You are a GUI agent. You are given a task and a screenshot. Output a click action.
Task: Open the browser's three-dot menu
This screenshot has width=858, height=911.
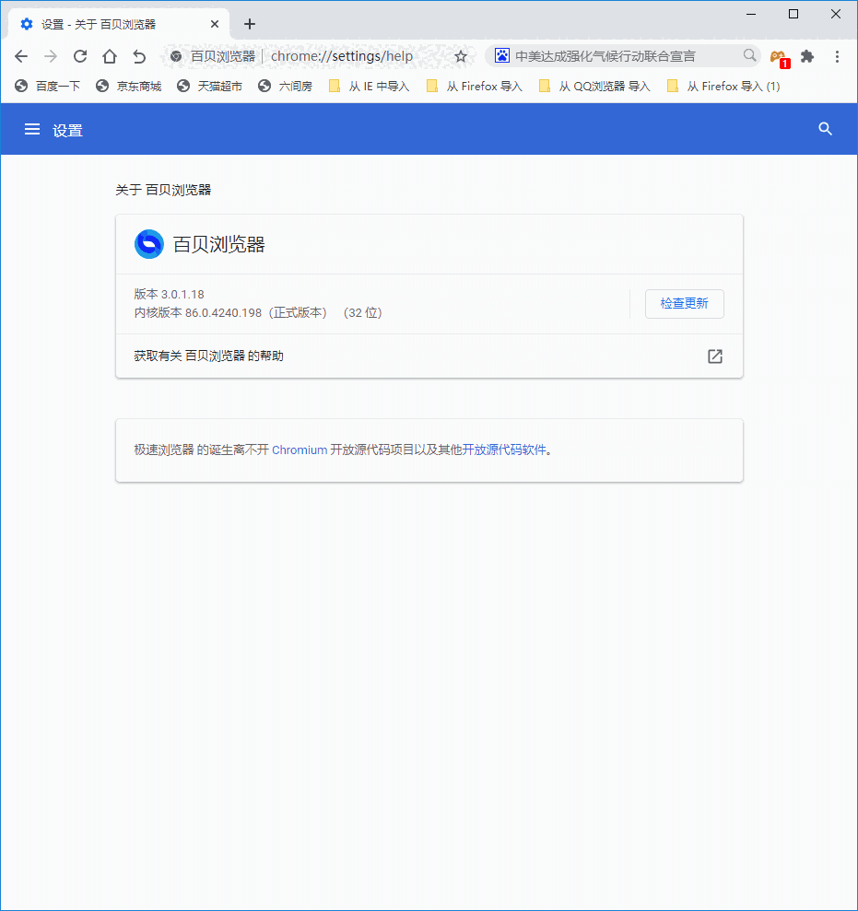(837, 56)
